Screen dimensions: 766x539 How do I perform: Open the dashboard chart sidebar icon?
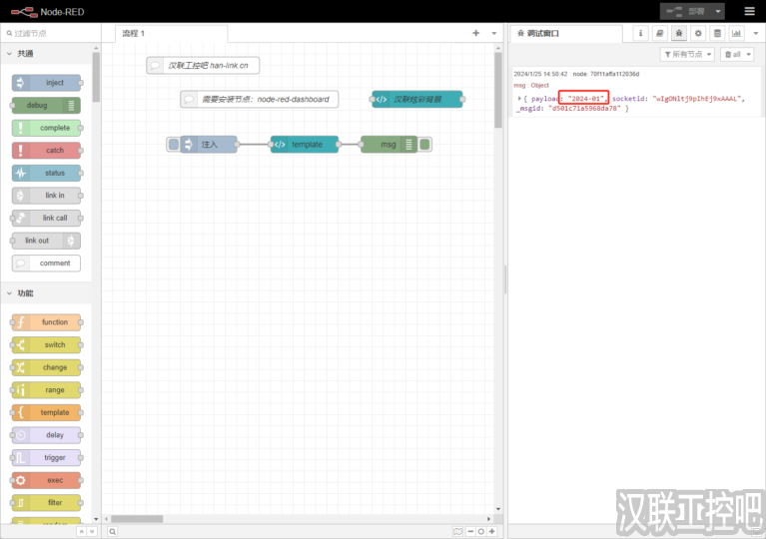pos(736,33)
